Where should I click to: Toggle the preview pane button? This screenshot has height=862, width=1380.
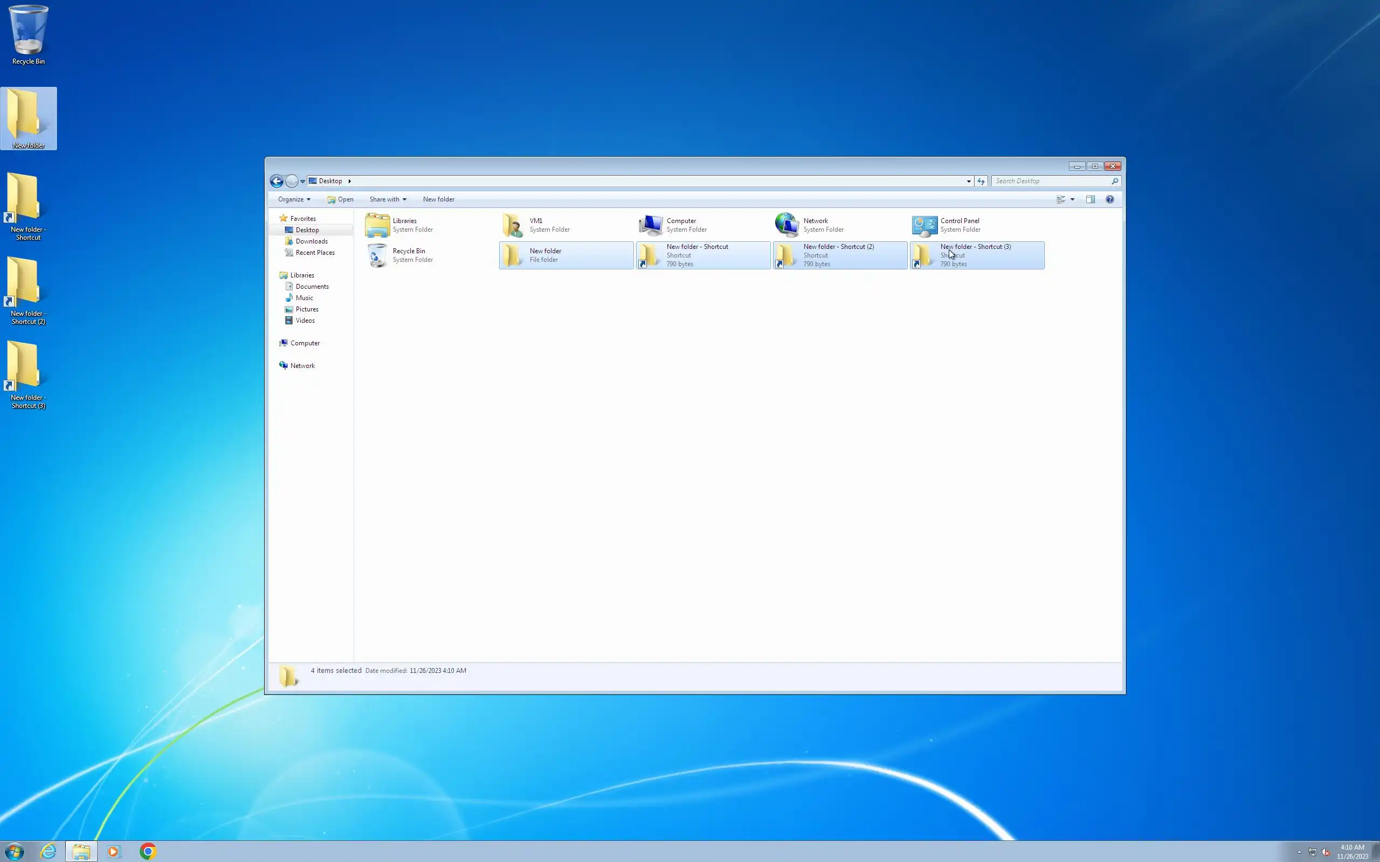point(1091,199)
